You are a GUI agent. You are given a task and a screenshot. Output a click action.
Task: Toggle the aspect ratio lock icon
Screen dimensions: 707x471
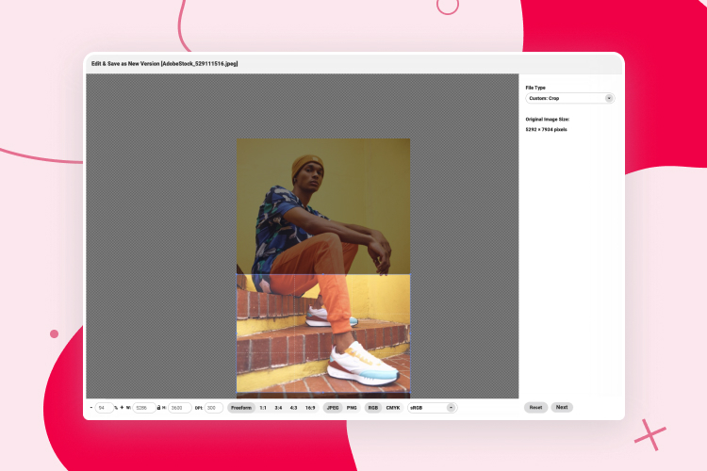158,408
